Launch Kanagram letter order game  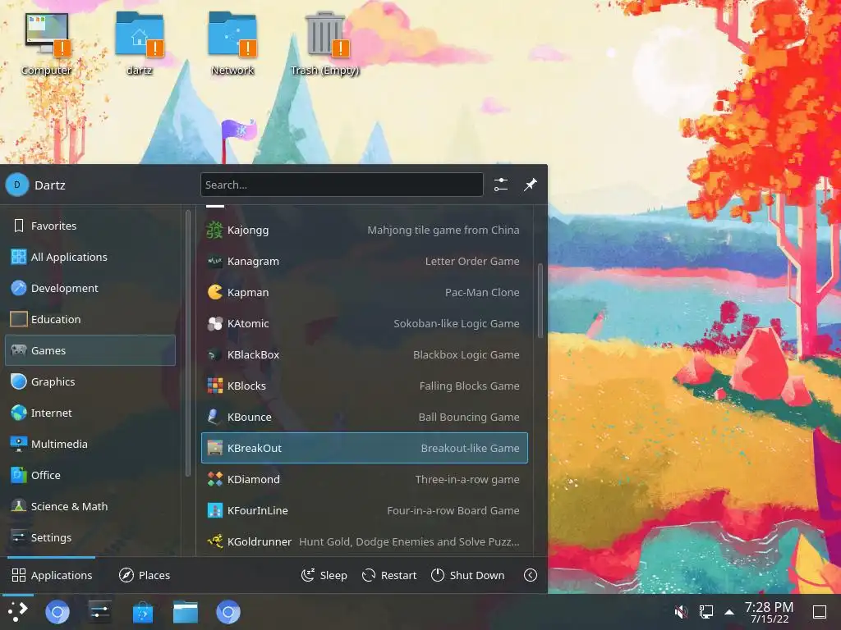[x=364, y=262]
